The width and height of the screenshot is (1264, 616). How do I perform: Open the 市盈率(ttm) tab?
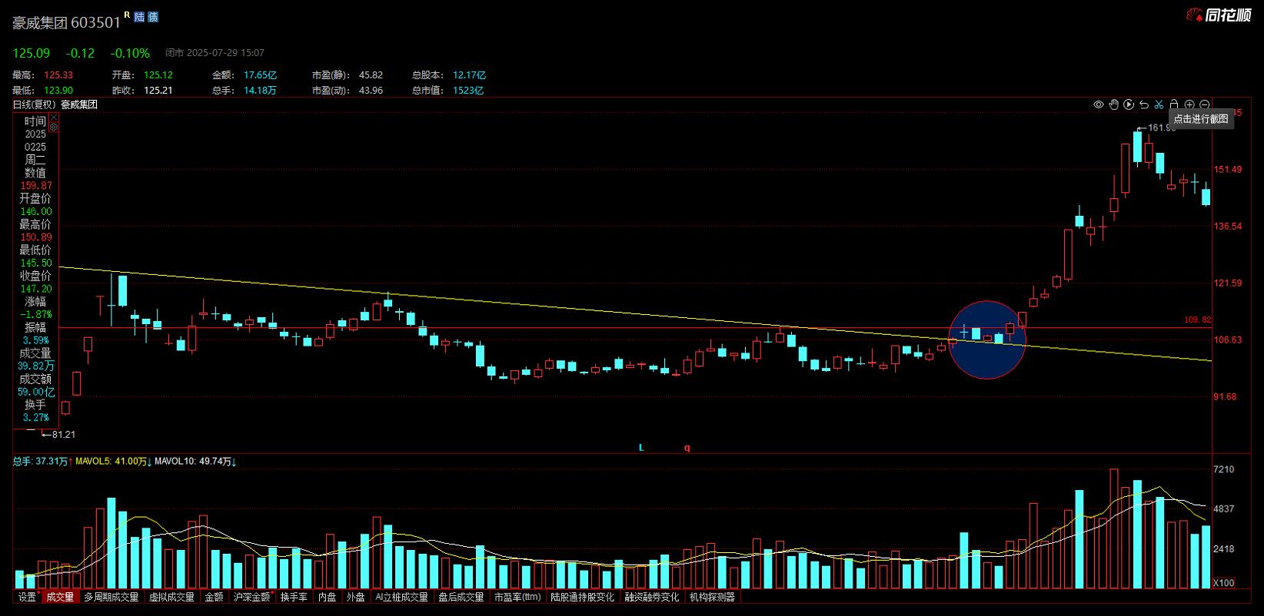tap(517, 597)
